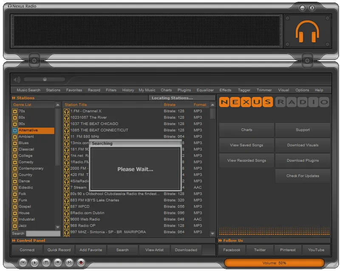Viewport: 340px width, 271px height.
Task: Click the genre icon next to Funk
Action: (15, 200)
